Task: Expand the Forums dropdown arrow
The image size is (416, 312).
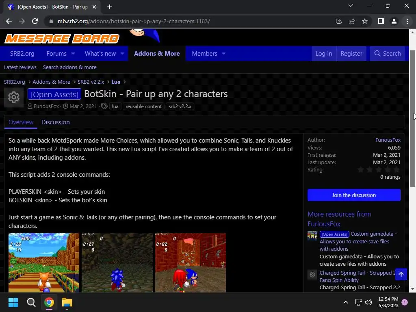Action: coord(73,54)
